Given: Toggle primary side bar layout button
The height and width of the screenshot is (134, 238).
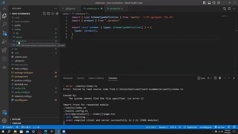Looking at the screenshot, I should point(205,3).
